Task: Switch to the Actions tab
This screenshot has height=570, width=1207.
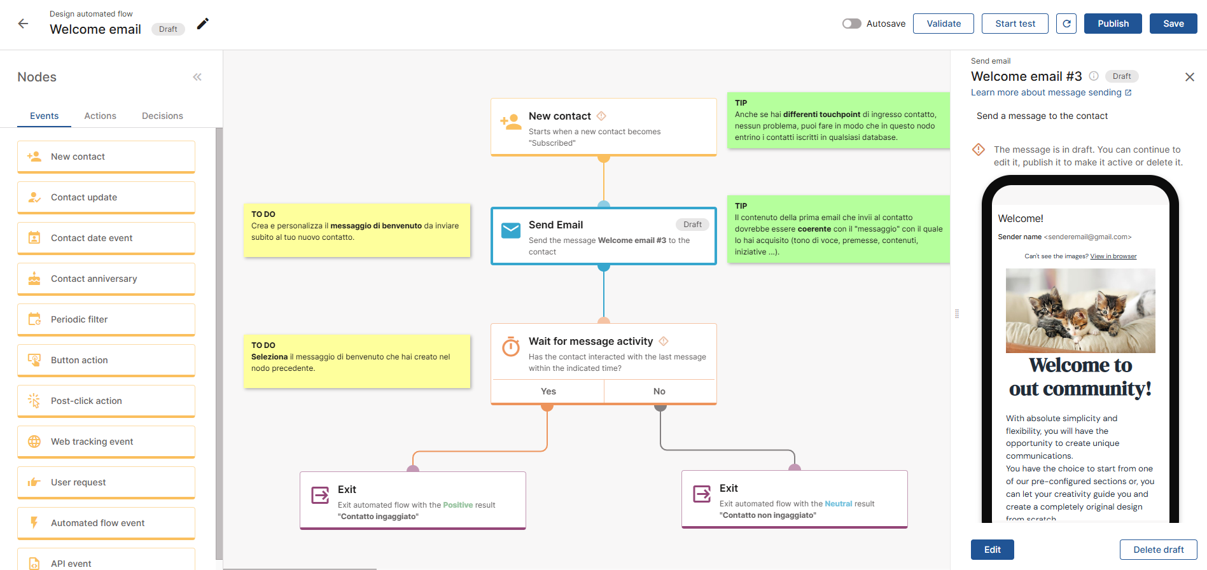Action: pyautogui.click(x=100, y=116)
